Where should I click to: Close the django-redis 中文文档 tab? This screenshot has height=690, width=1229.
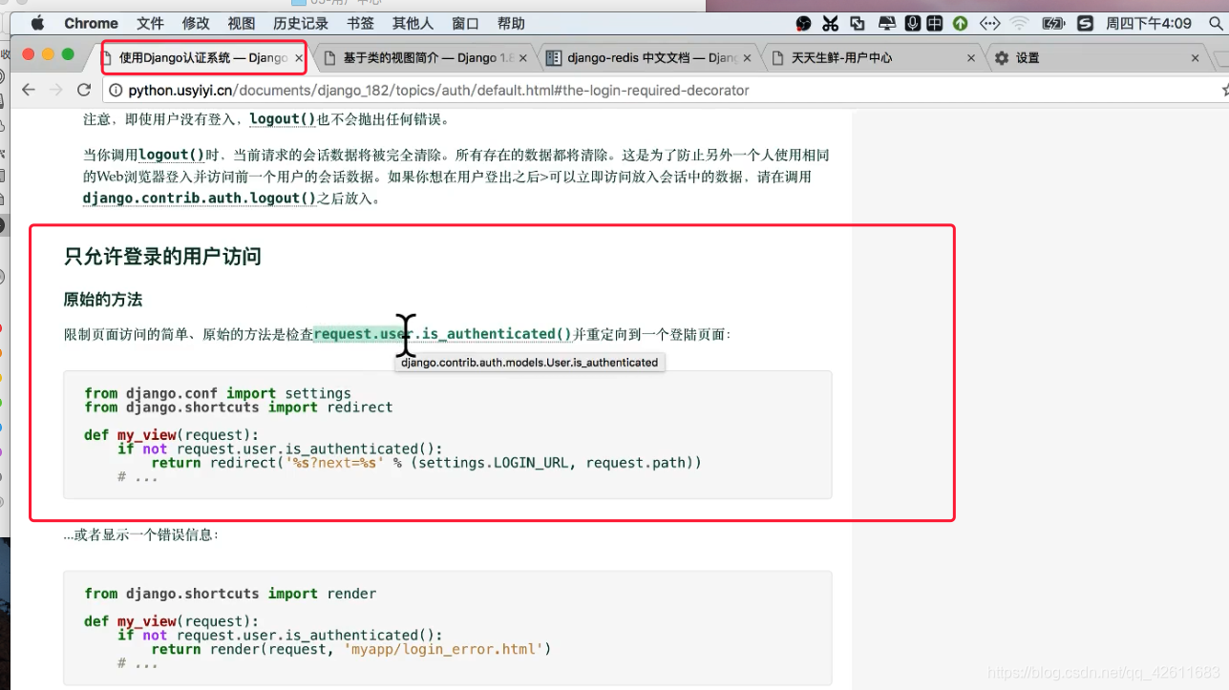[x=747, y=58]
